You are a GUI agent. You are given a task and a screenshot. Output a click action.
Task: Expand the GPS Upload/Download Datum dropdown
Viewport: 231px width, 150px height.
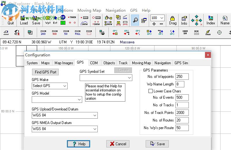[95, 115]
